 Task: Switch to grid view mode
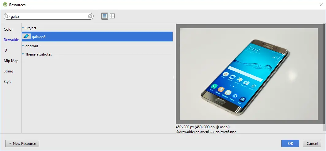pos(112,16)
